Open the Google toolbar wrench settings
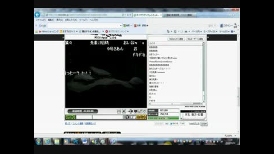This screenshot has width=274, height=154. (x=235, y=25)
